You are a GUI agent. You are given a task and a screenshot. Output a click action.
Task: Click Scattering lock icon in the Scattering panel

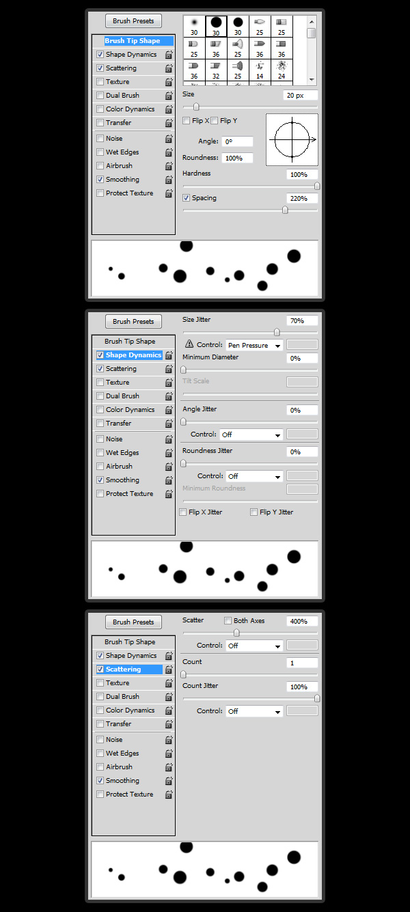[x=168, y=669]
